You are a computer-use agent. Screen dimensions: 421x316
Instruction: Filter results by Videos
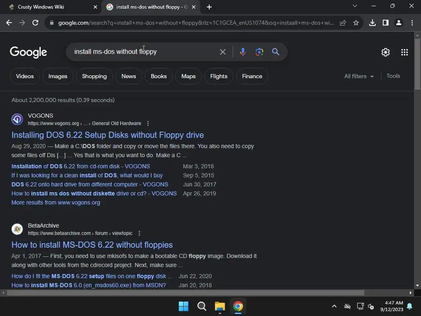tap(25, 76)
